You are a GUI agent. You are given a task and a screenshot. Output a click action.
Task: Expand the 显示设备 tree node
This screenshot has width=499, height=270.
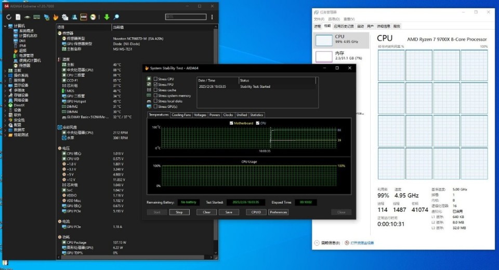coord(5,85)
